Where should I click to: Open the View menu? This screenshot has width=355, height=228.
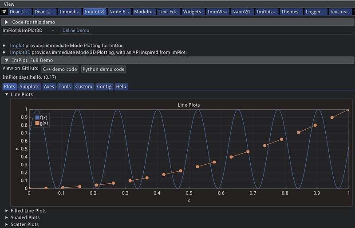tap(9, 4)
